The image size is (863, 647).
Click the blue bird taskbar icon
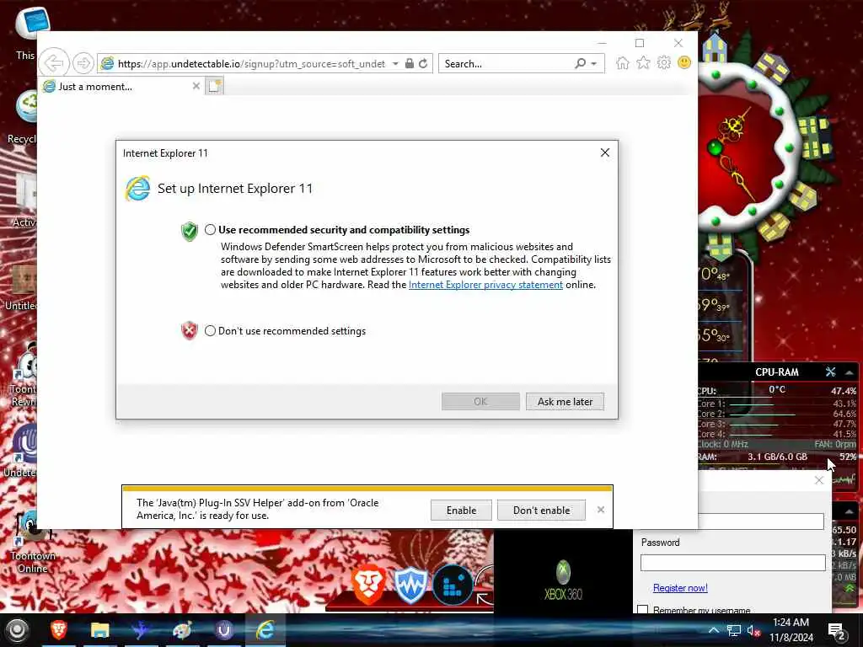click(x=142, y=630)
